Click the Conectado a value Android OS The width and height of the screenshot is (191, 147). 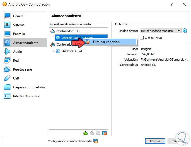click(x=148, y=65)
